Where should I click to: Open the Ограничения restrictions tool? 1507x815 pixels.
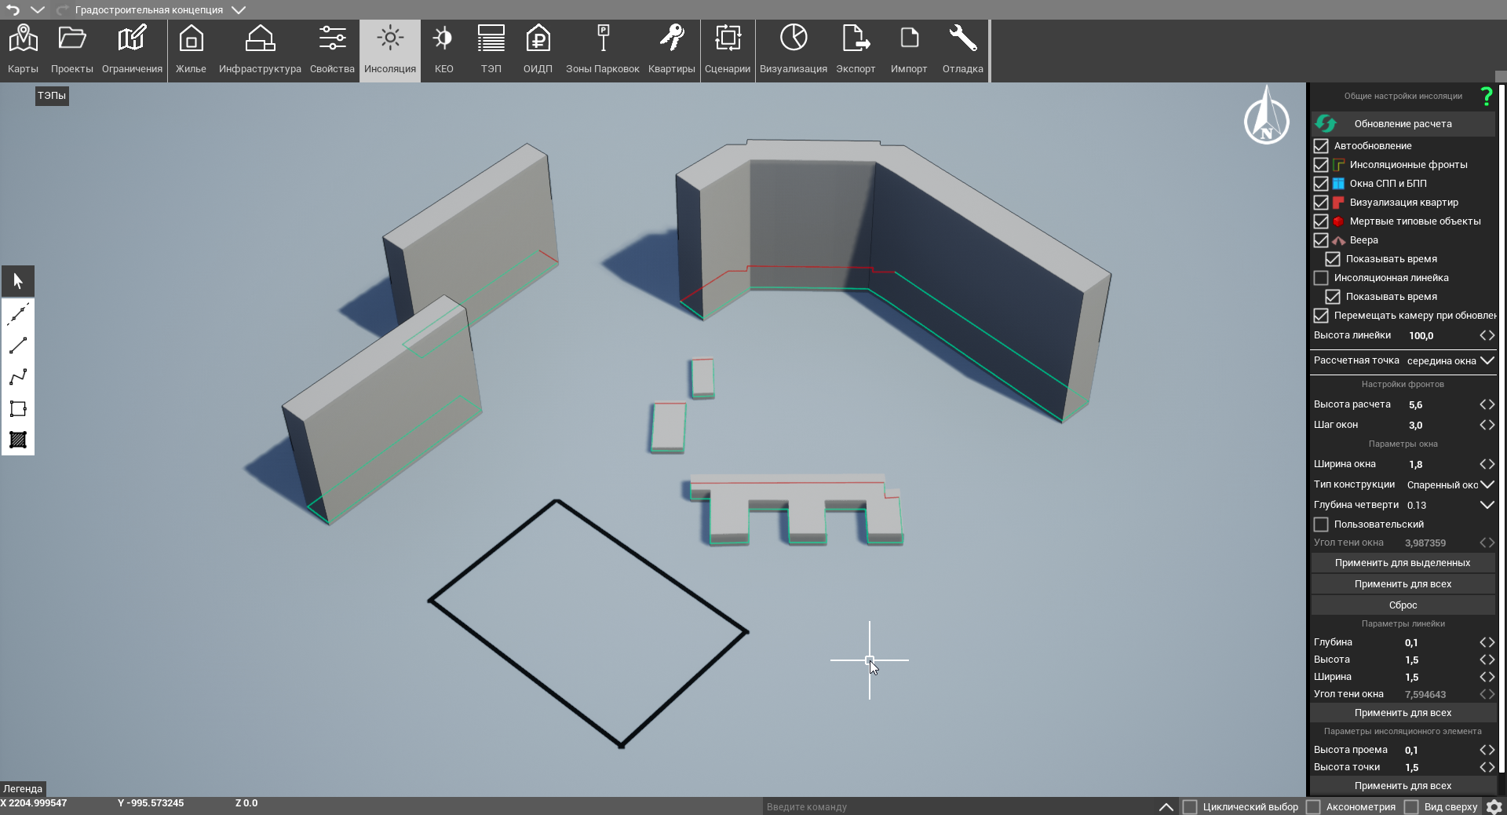[132, 49]
